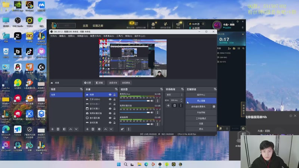Adjust the 麦克风/Aux volume slider
299x168 pixels.
click(x=135, y=101)
